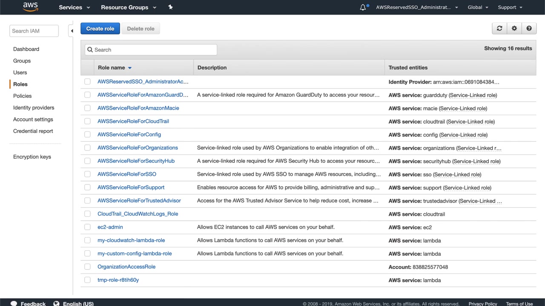This screenshot has height=306, width=545.
Task: Select checkbox for ec2-admin role
Action: [87, 227]
